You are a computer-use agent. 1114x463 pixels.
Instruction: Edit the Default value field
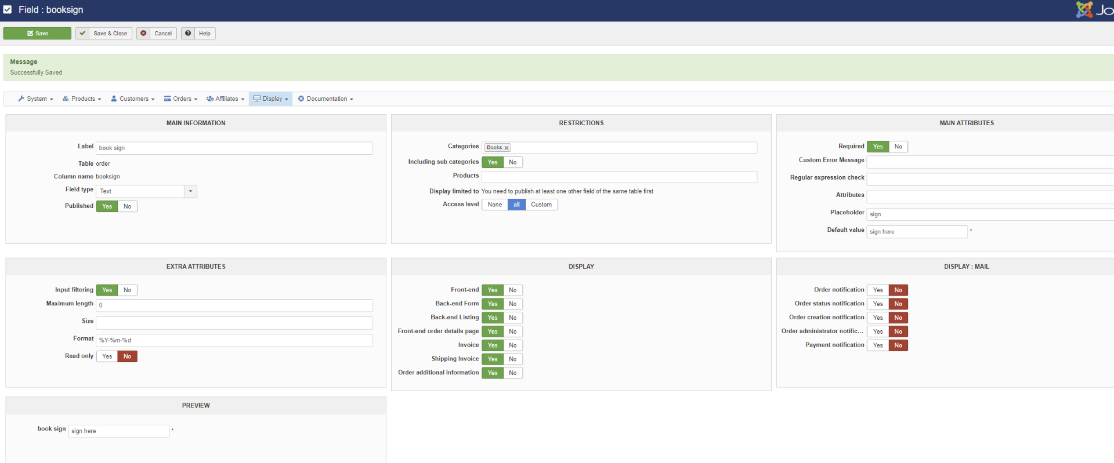tap(917, 232)
